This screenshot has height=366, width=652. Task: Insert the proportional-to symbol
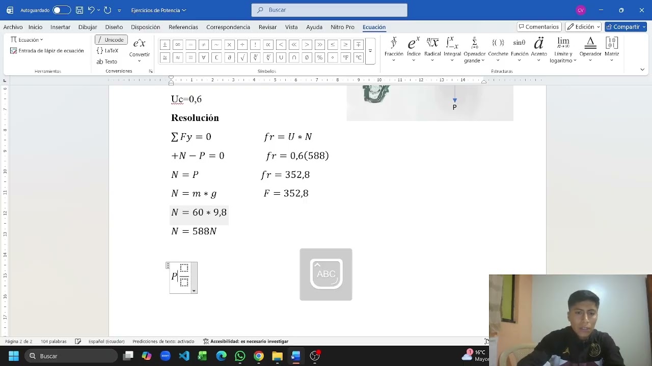coord(268,45)
